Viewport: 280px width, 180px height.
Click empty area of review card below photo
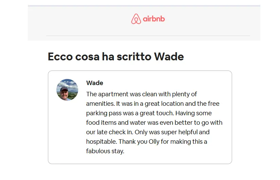pos(67,132)
